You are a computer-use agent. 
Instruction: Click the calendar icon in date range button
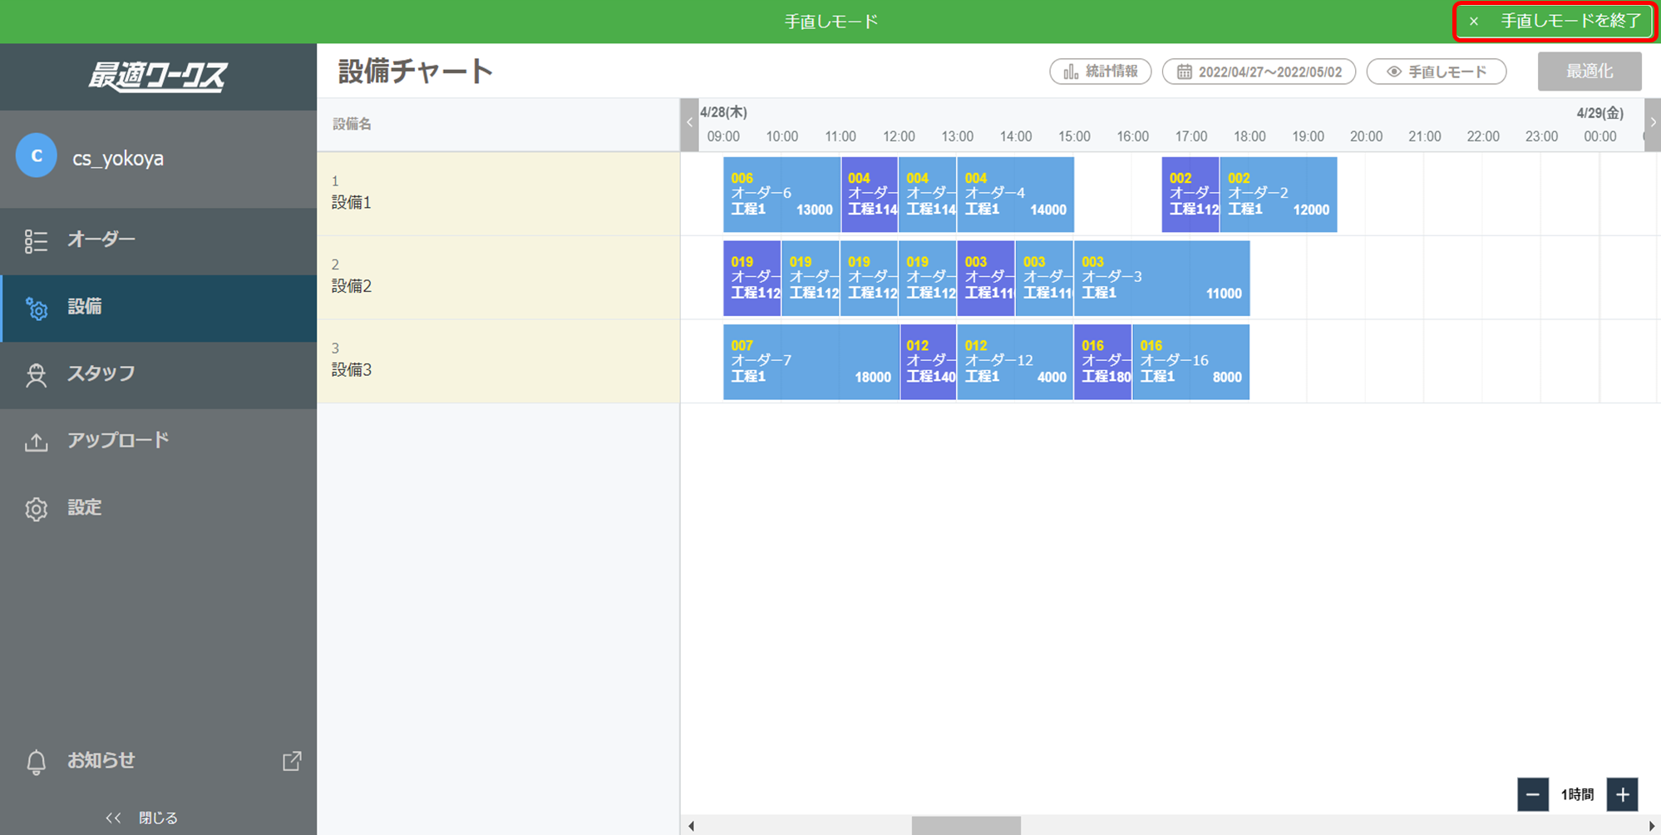click(1185, 72)
